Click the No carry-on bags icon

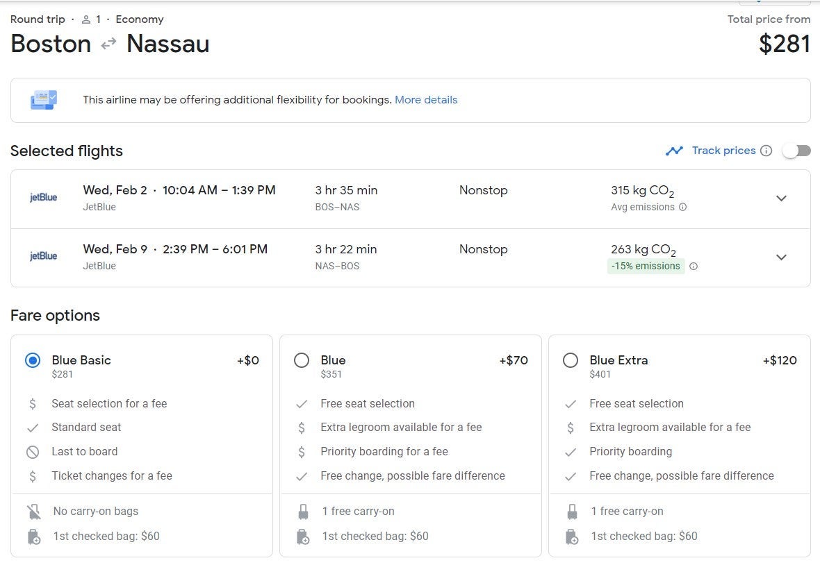(x=33, y=512)
